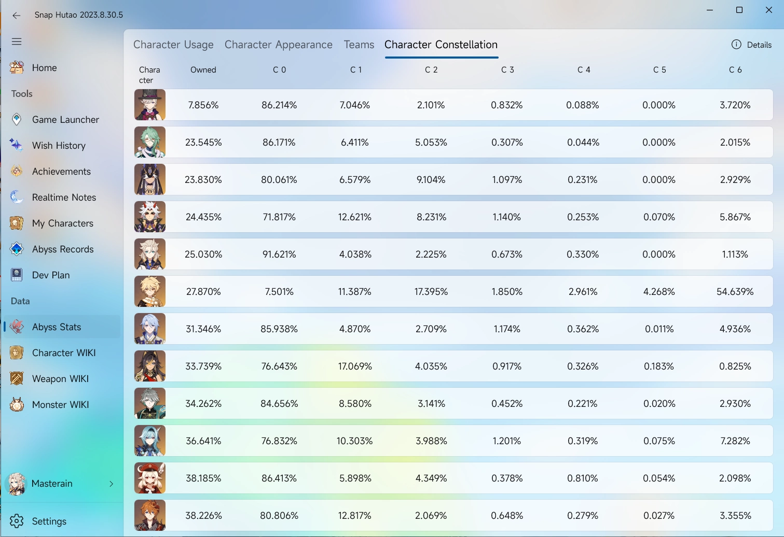
Task: Minimize the Snap Hutao window
Action: [x=710, y=10]
